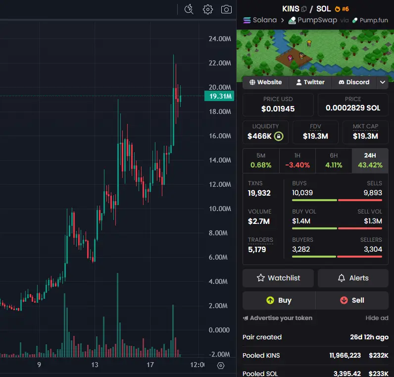
Task: Click the liquidity lock icon
Action: [278, 136]
